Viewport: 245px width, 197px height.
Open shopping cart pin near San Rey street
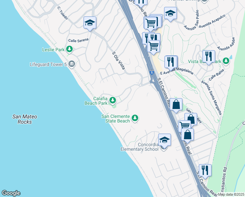[184, 126]
